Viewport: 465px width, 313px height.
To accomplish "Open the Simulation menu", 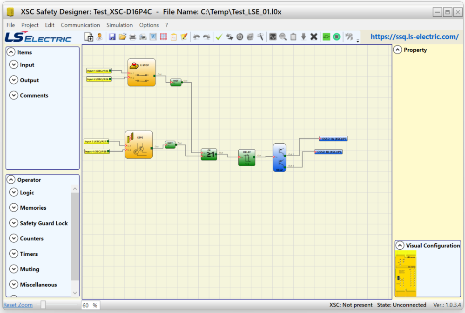I will tap(120, 25).
